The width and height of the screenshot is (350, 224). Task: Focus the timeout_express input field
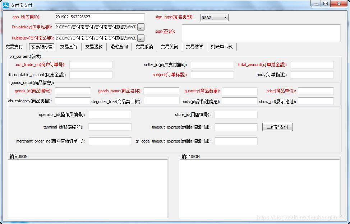(x=236, y=127)
